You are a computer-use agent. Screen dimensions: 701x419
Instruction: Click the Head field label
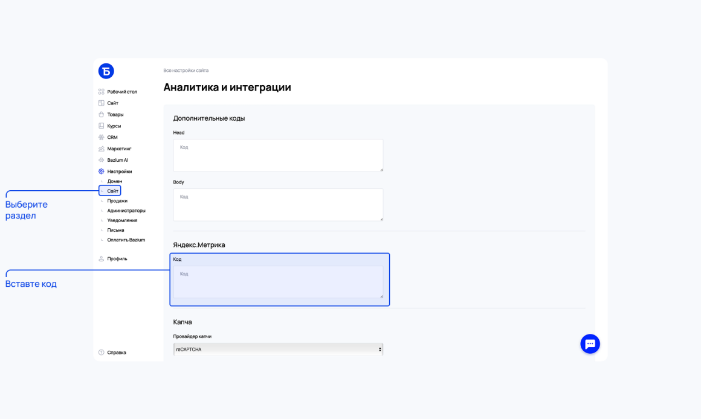(179, 133)
